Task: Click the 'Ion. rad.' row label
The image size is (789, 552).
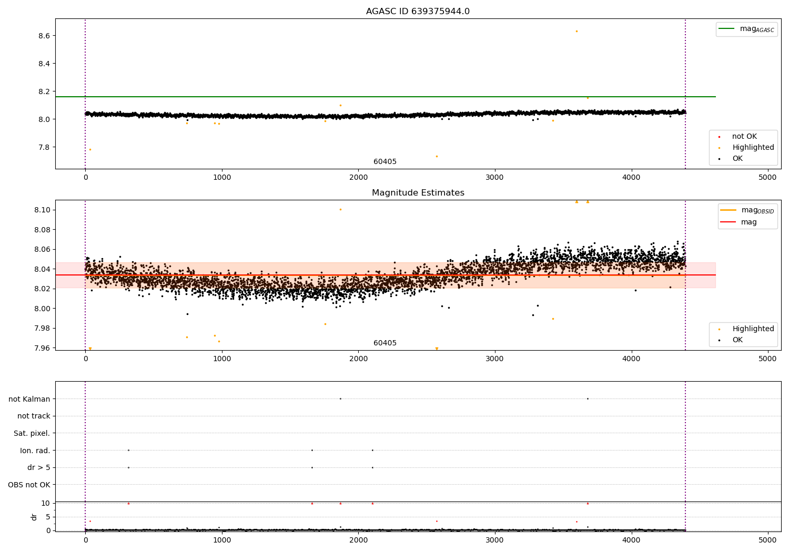Action: point(35,451)
